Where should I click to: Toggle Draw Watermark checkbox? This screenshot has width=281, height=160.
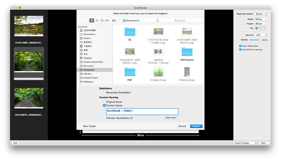point(240,46)
